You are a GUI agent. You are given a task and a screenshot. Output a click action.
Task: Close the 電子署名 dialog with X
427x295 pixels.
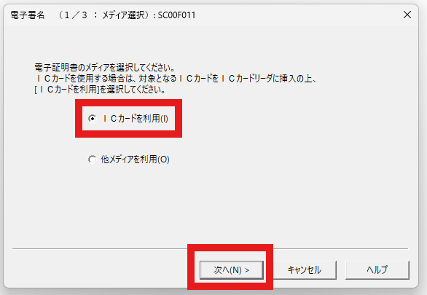coord(407,15)
